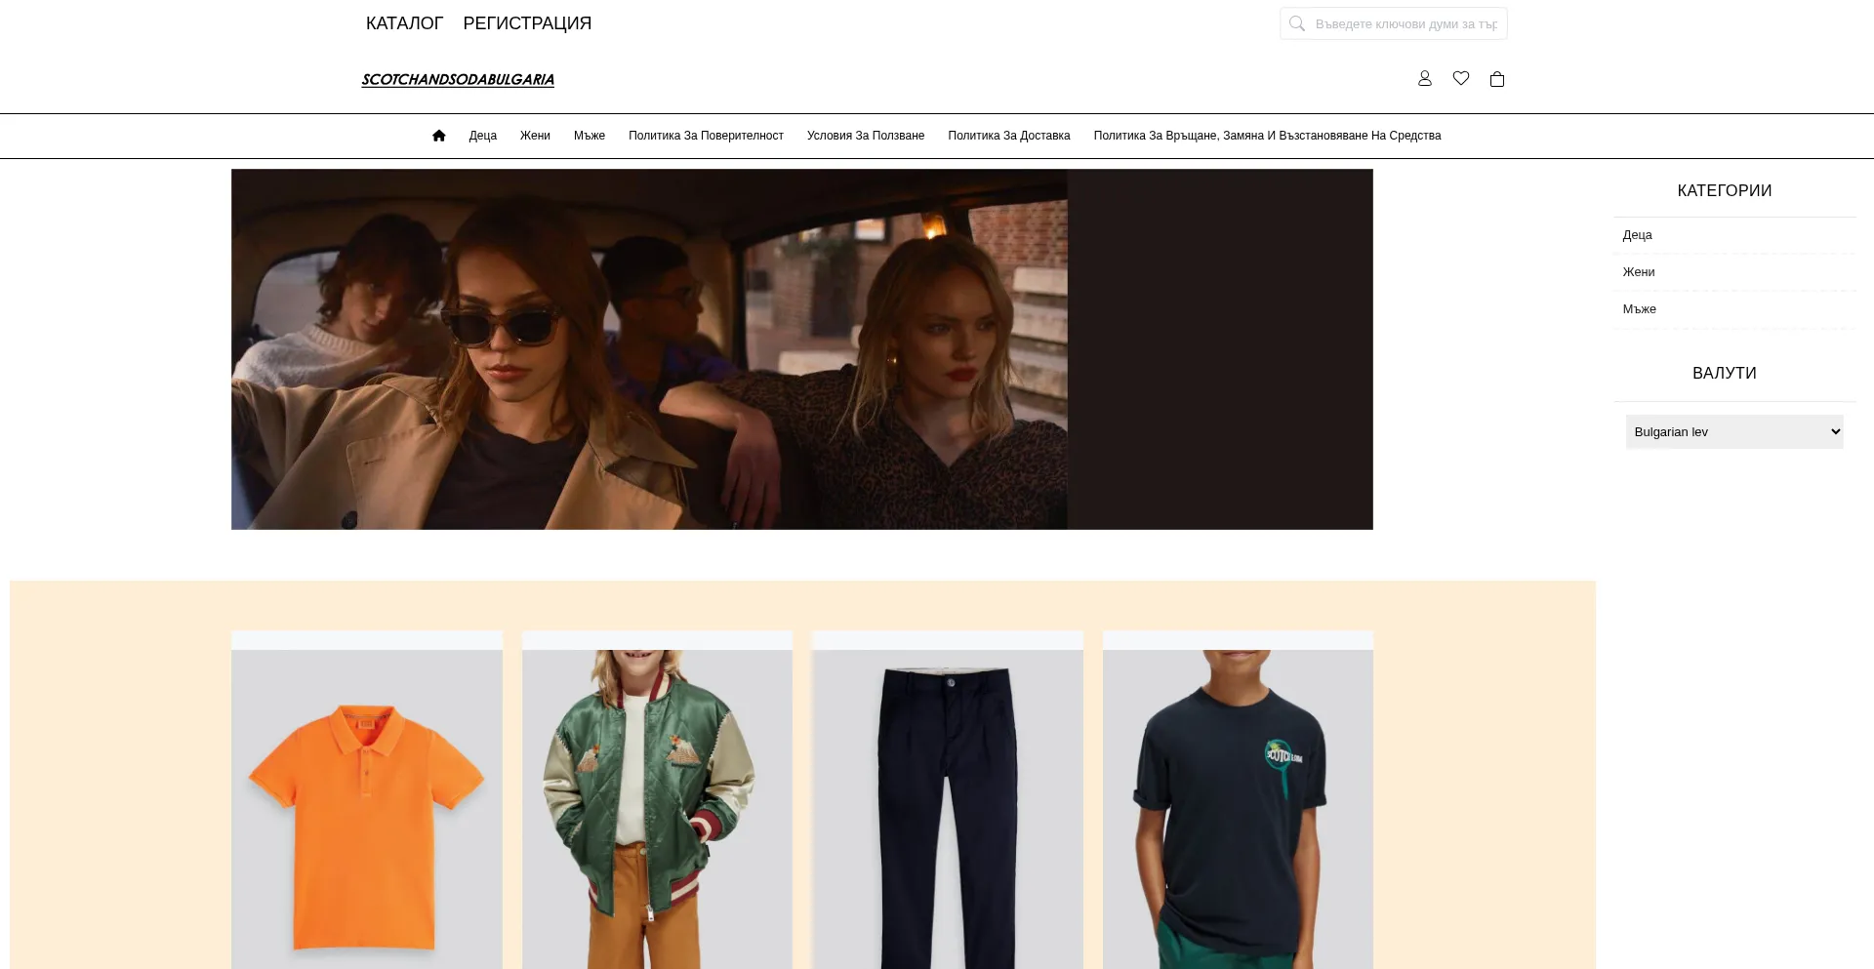Open Условия За Ползване link

coord(865,136)
